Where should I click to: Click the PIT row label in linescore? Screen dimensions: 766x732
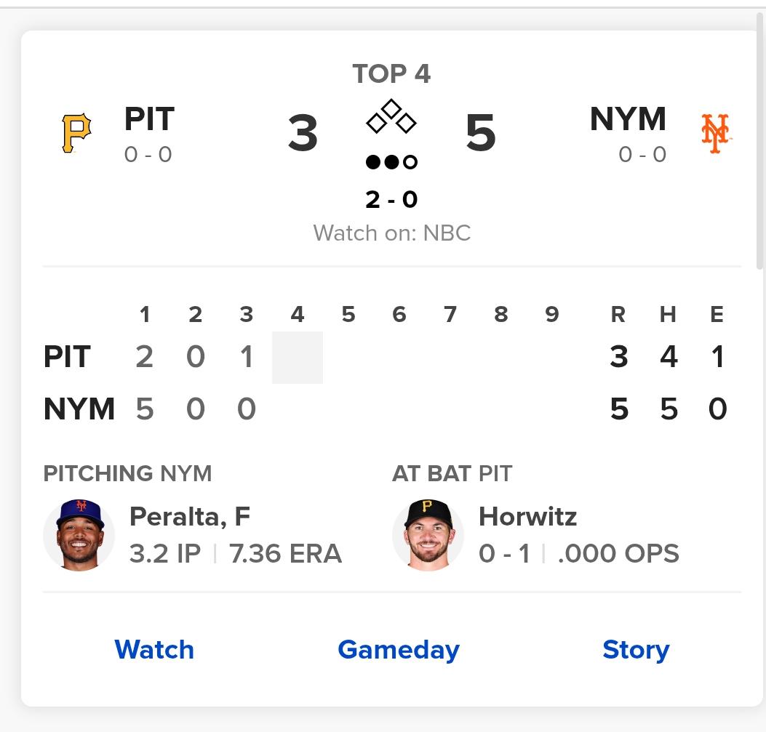point(67,357)
